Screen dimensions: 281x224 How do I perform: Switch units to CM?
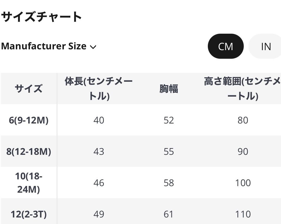(226, 46)
